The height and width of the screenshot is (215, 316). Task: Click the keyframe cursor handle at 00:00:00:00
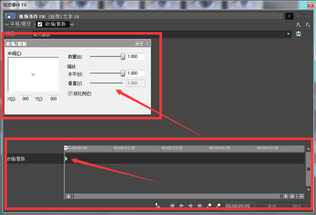click(65, 148)
